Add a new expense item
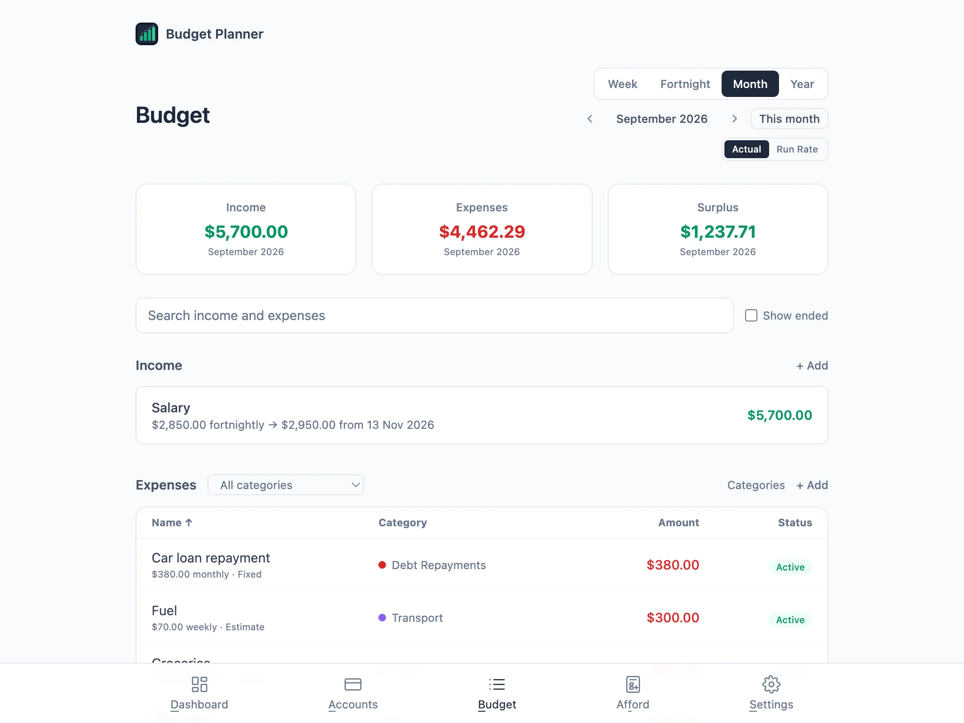The image size is (964, 723). 812,485
